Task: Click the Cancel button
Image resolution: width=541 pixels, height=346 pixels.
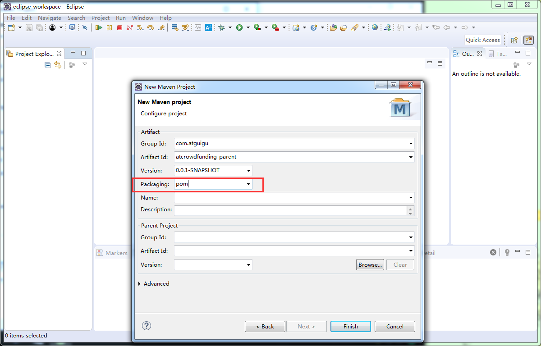Action: tap(394, 326)
